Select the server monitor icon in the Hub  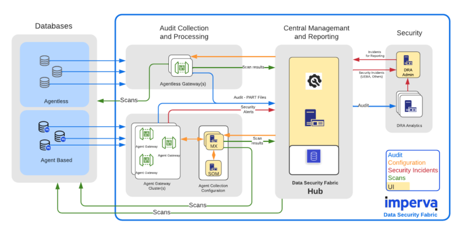click(313, 118)
